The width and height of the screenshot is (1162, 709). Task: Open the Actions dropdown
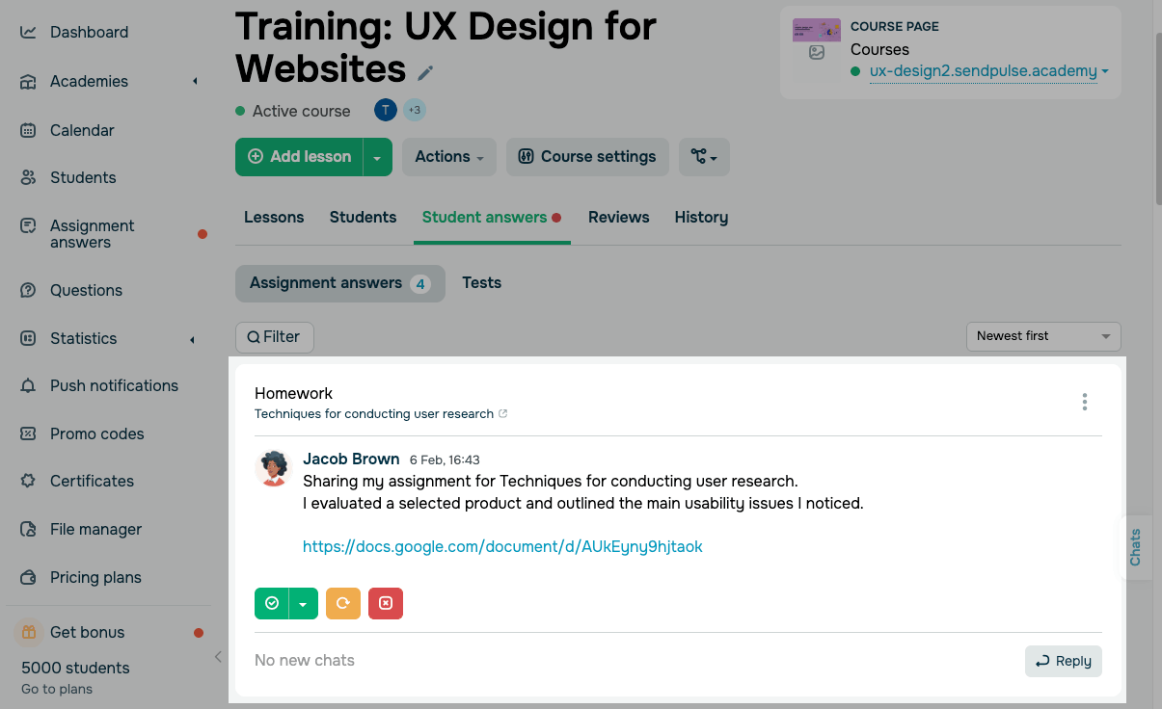pyautogui.click(x=449, y=157)
